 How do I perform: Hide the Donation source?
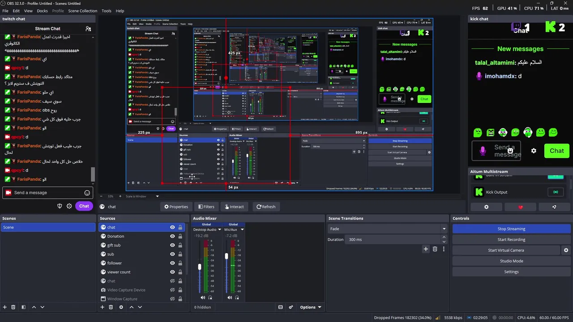pyautogui.click(x=172, y=236)
